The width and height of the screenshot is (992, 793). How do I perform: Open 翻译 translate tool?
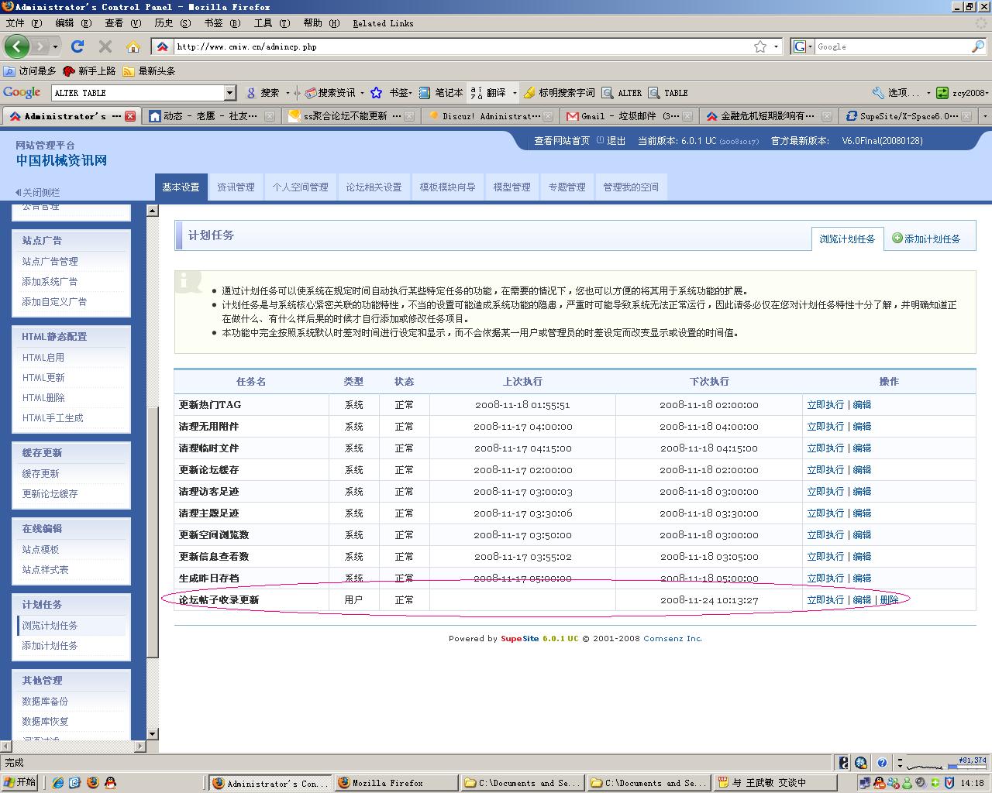click(x=488, y=93)
